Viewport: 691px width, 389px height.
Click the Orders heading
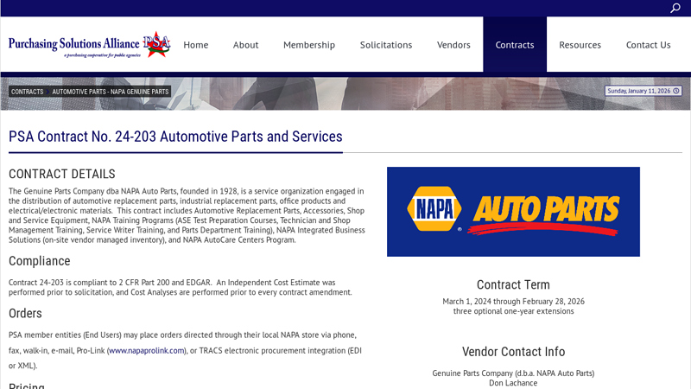tap(25, 313)
